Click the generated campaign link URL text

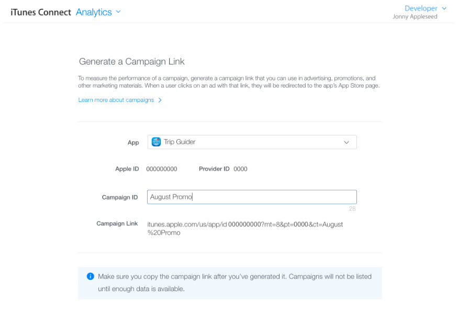tap(245, 228)
